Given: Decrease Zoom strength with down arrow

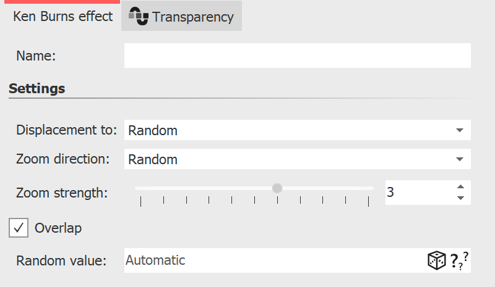Looking at the screenshot, I should coord(460,198).
